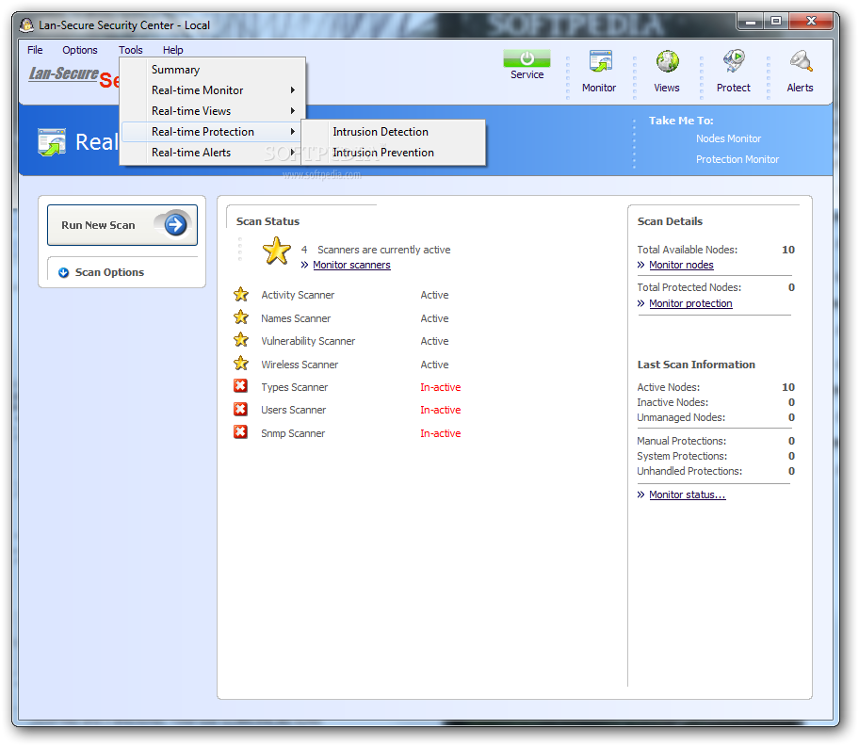The height and width of the screenshot is (746, 859).
Task: Choose Intrusion Detection from the submenu
Action: (x=393, y=132)
